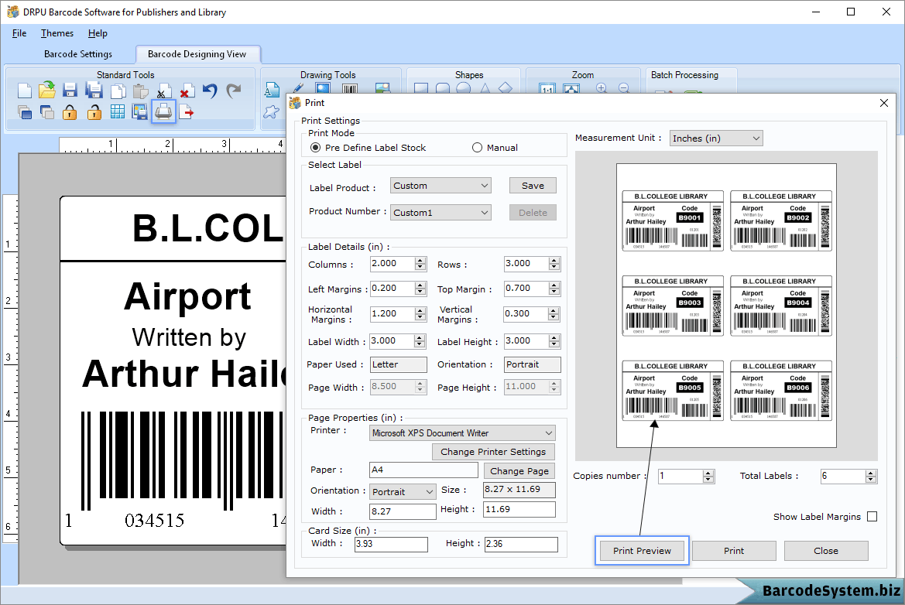Increase the Columns value with up arrow

coord(420,261)
